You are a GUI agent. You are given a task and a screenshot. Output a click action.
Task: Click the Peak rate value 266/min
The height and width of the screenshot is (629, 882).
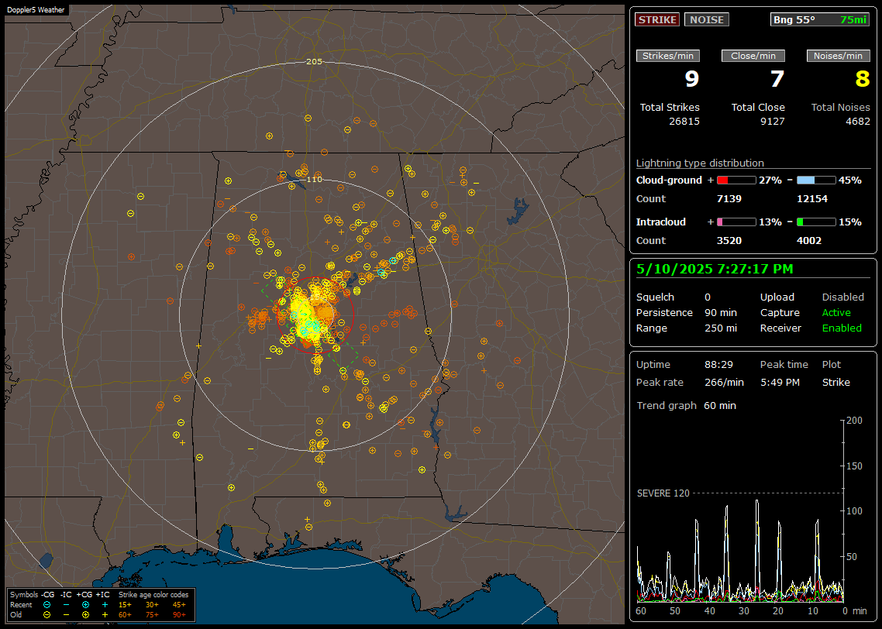[x=724, y=382]
